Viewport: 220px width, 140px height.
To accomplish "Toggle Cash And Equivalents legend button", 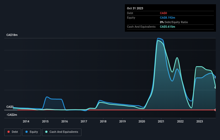I will pyautogui.click(x=62, y=132).
